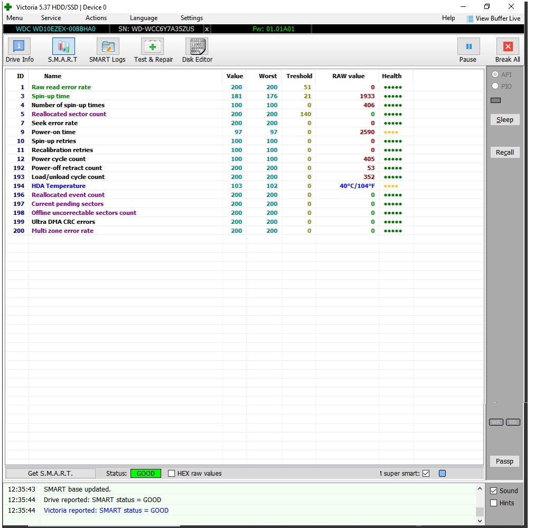This screenshot has height=528, width=534.
Task: Click the Pause icon button
Action: (469, 46)
